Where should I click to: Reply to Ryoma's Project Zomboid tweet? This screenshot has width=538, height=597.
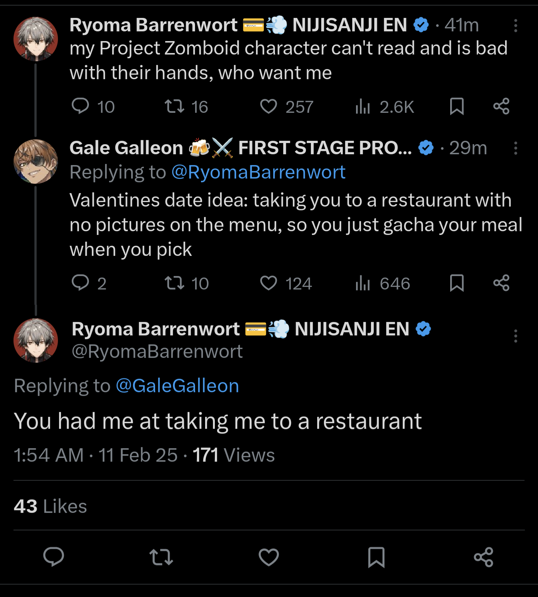coord(80,106)
